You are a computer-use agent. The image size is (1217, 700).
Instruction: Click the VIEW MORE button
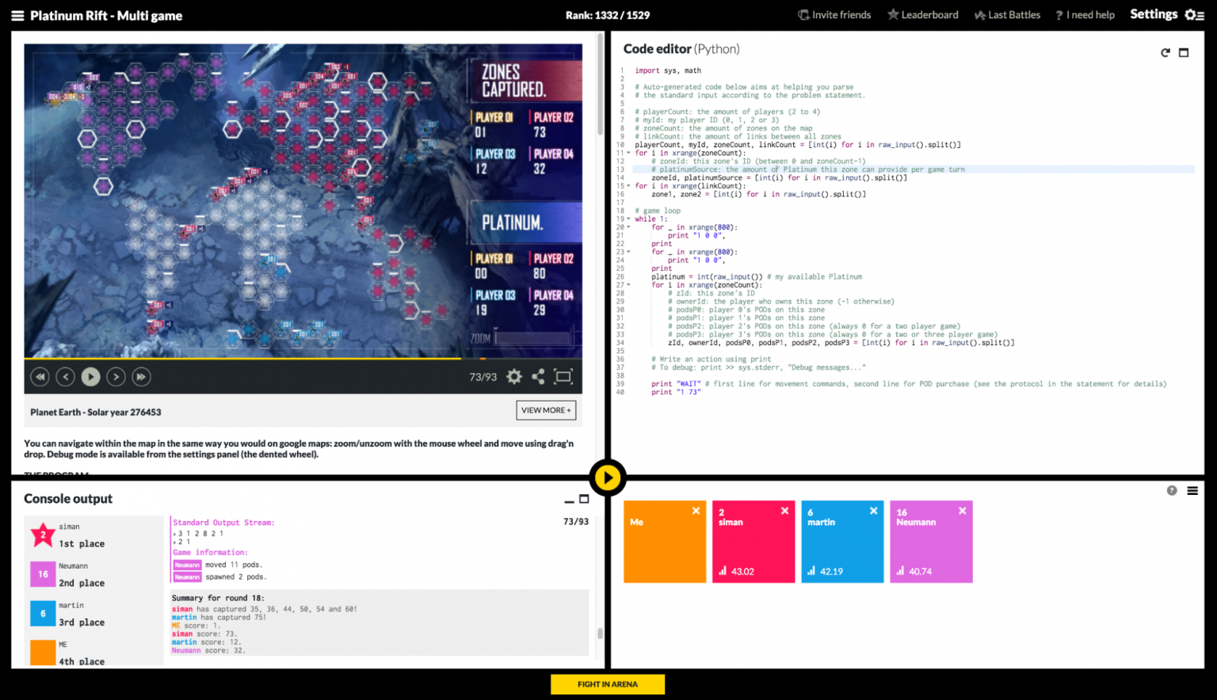coord(546,410)
